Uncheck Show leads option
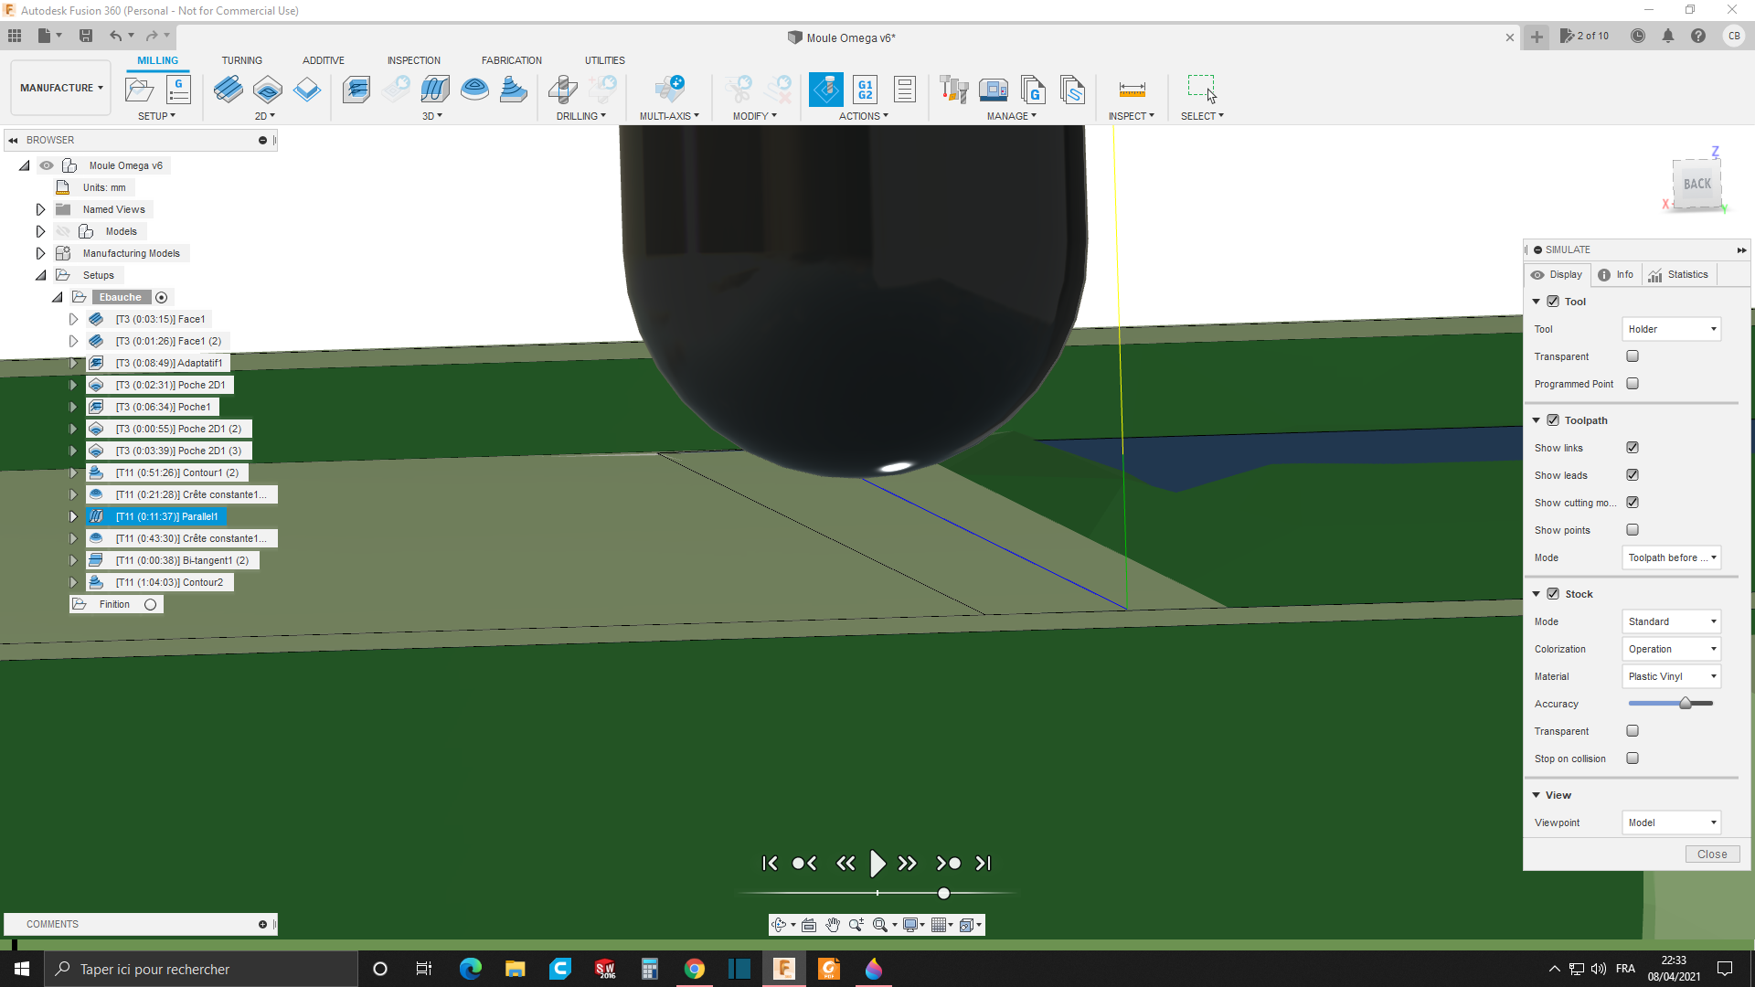 point(1633,475)
